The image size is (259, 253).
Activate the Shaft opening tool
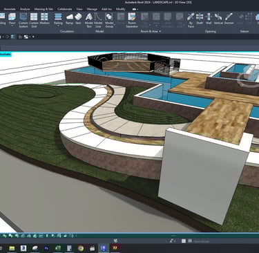click(200, 19)
